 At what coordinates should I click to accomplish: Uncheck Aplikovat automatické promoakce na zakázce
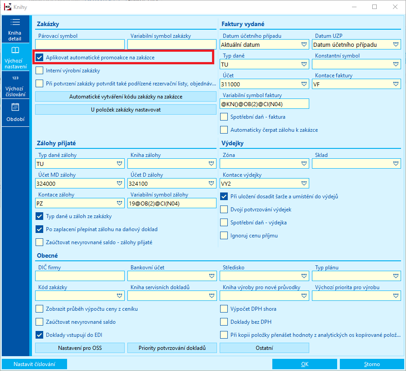point(39,58)
